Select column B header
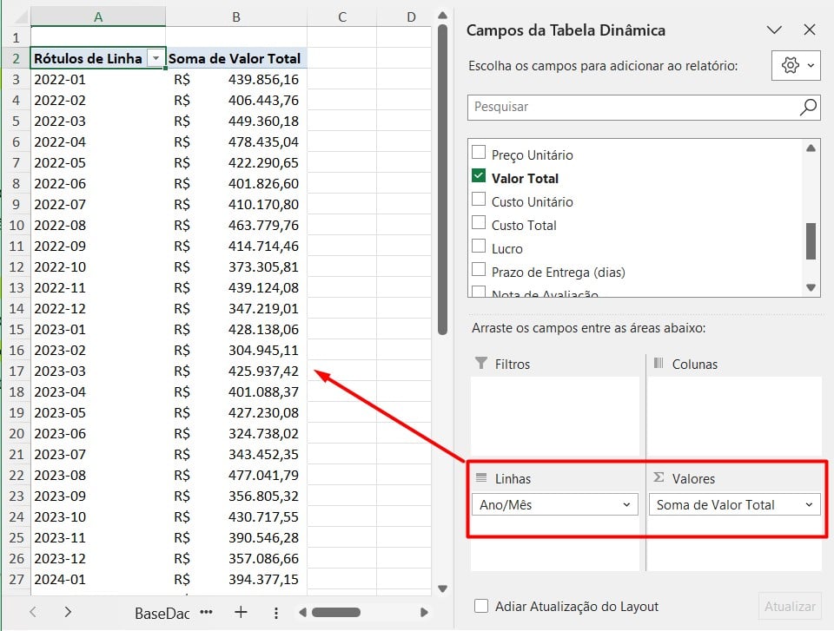The height and width of the screenshot is (631, 834). (x=236, y=16)
